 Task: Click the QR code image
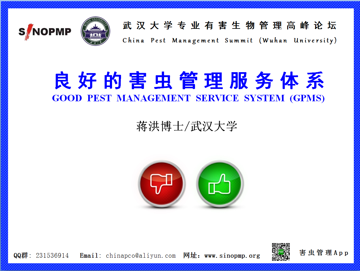pyautogui.click(x=281, y=252)
